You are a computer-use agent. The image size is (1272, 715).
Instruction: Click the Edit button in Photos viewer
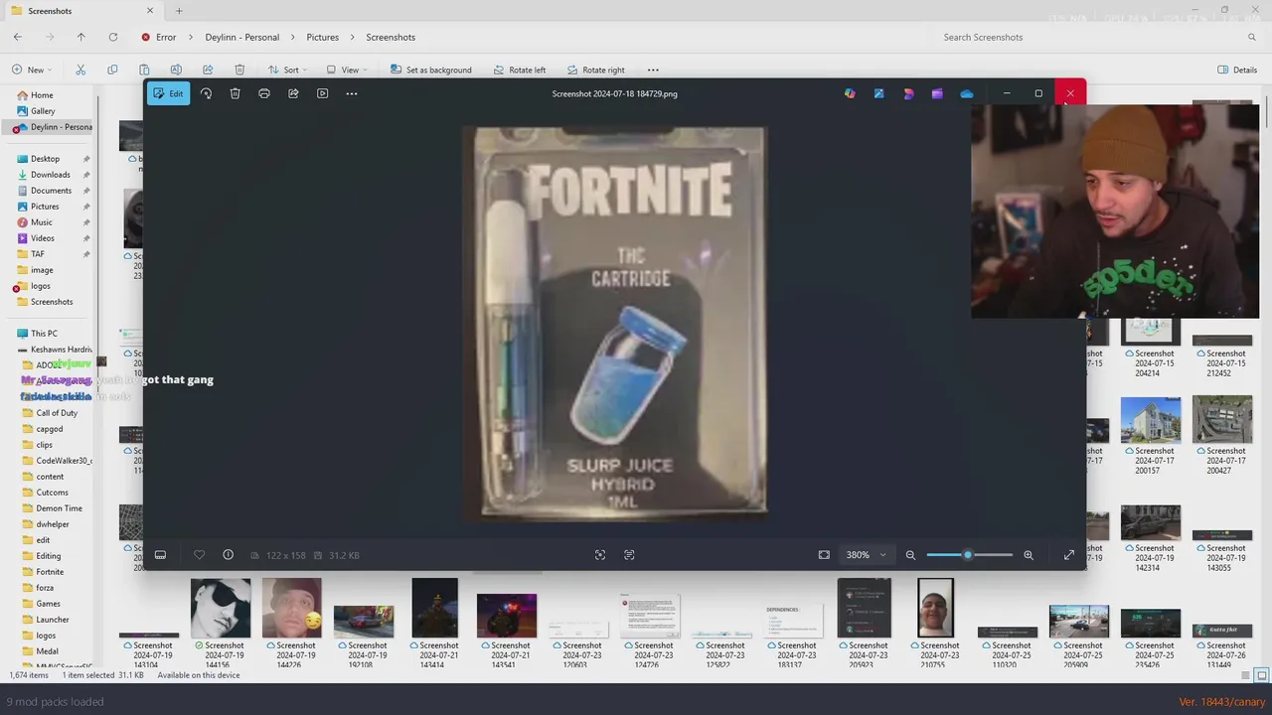point(168,93)
